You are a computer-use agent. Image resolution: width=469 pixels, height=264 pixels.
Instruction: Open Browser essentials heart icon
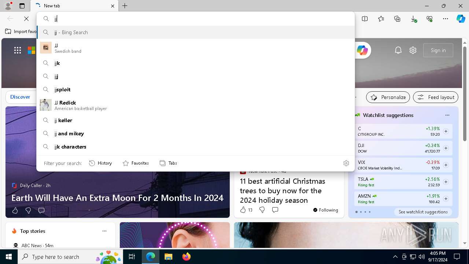[x=429, y=19]
